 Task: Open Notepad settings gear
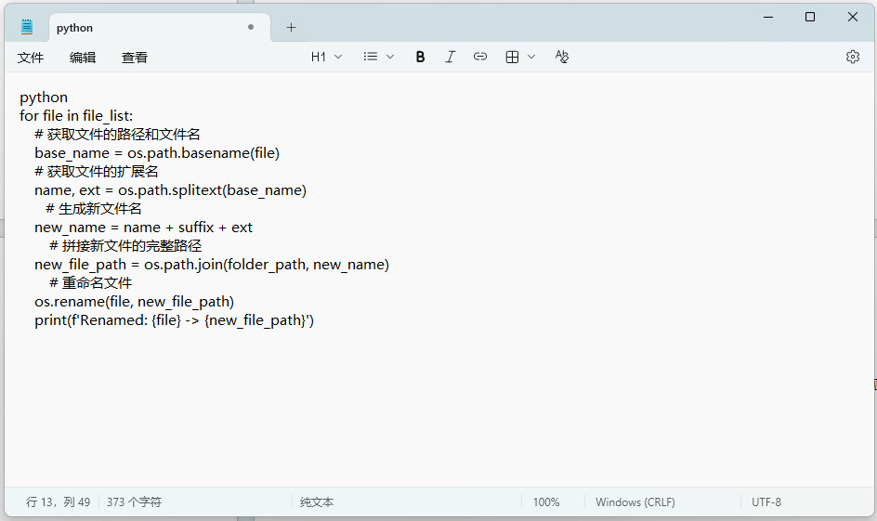pos(853,57)
